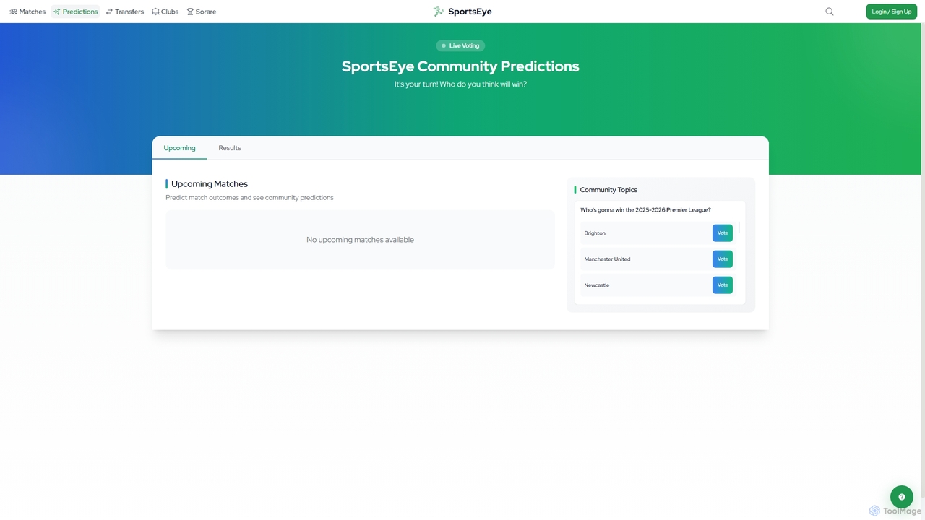Switch to the Results tab
925x520 pixels.
tap(230, 148)
